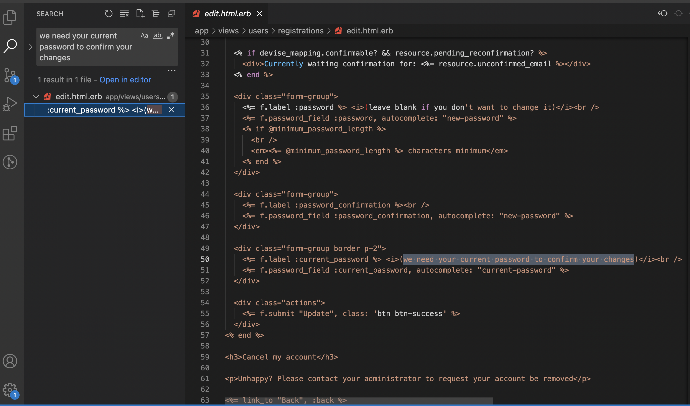Open new search editor icon

tap(140, 13)
